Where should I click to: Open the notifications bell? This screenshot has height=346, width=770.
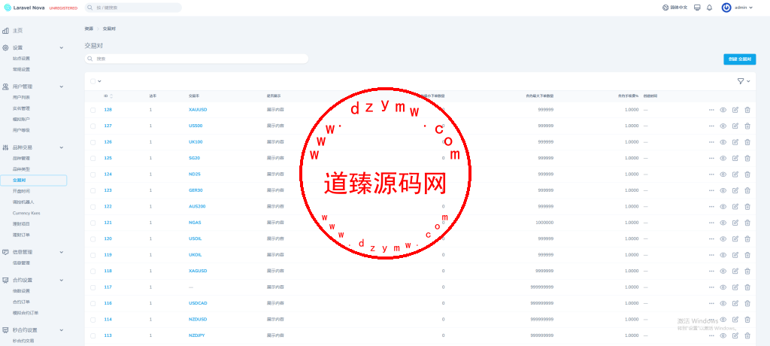tap(709, 8)
